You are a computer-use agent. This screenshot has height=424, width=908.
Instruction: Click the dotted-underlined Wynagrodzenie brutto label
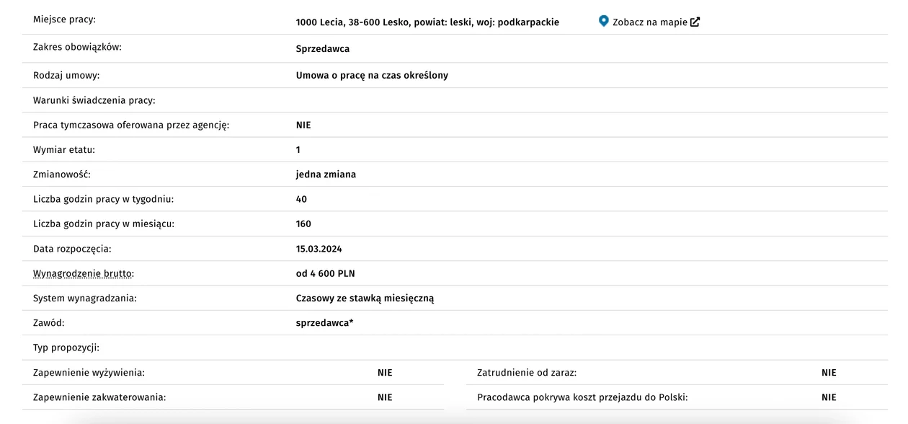pyautogui.click(x=84, y=274)
